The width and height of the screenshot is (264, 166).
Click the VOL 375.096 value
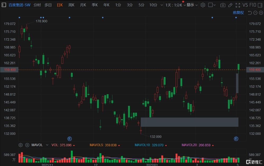pos(62,145)
